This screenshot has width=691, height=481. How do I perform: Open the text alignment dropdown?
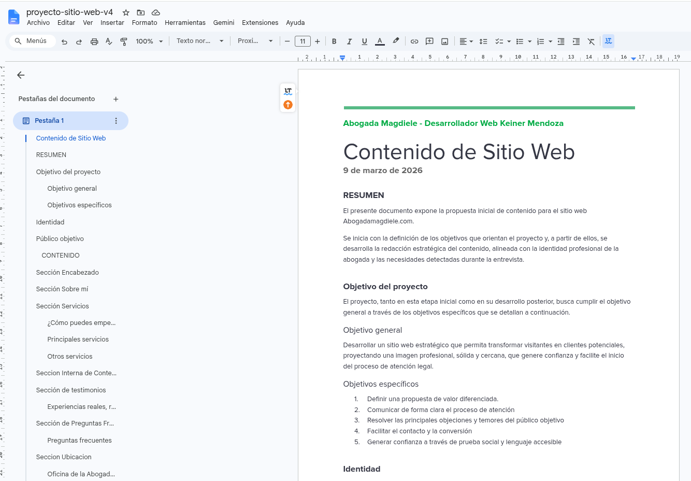coord(466,41)
